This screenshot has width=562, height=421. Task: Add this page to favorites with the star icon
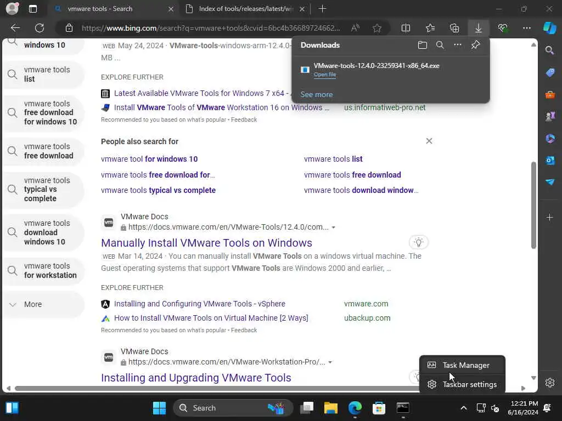click(x=376, y=28)
